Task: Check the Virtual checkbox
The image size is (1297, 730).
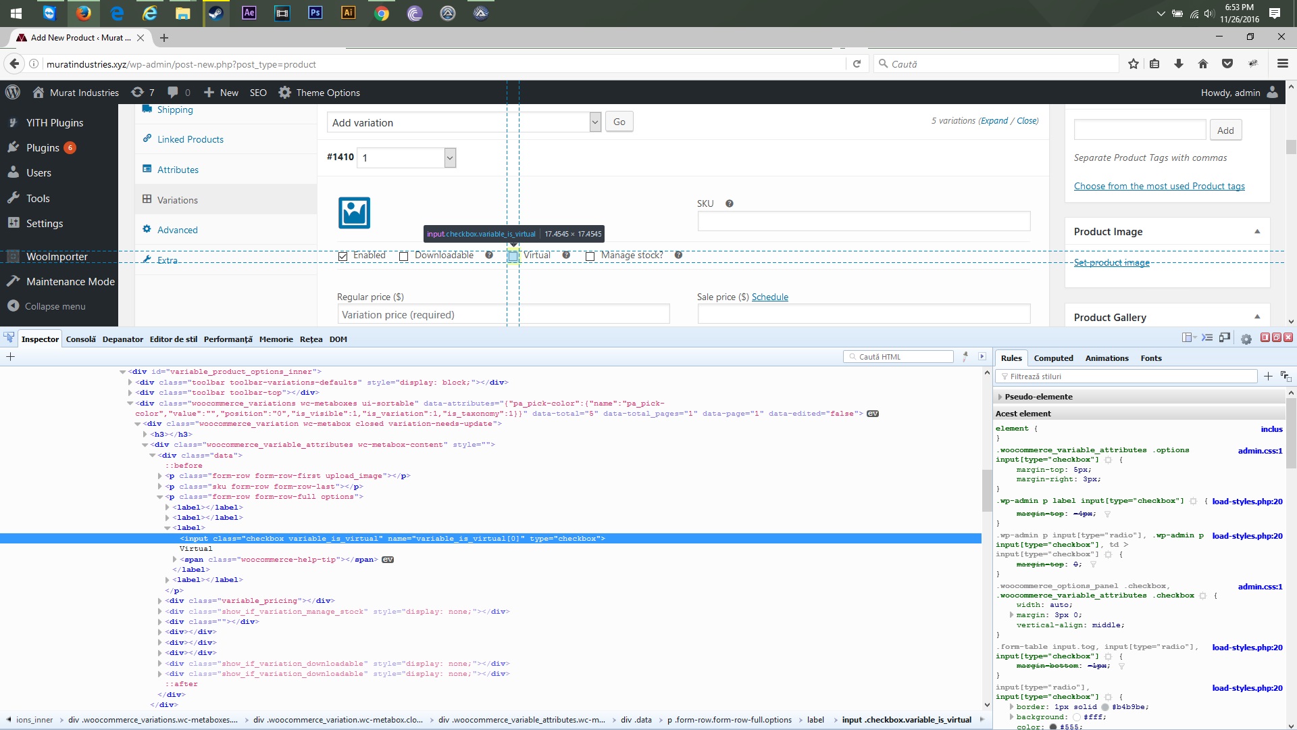Action: 513,256
